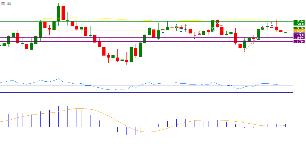
Task: Click the lowest dark blue RSI level line
Action: coord(170,92)
